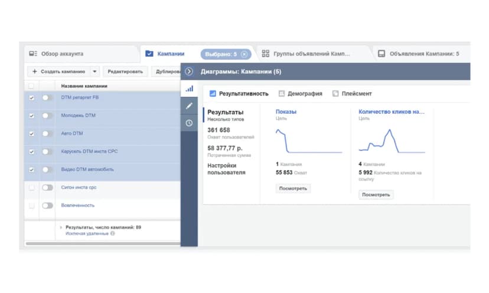This screenshot has height=293, width=489.
Task: Toggle the Авто DTM campaign switch
Action: tap(47, 134)
